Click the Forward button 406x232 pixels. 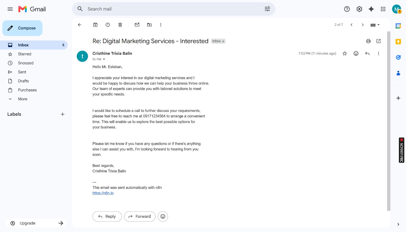pos(140,217)
